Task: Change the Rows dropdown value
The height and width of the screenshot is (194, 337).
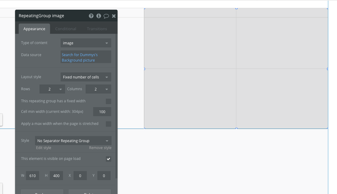Action: click(52, 89)
